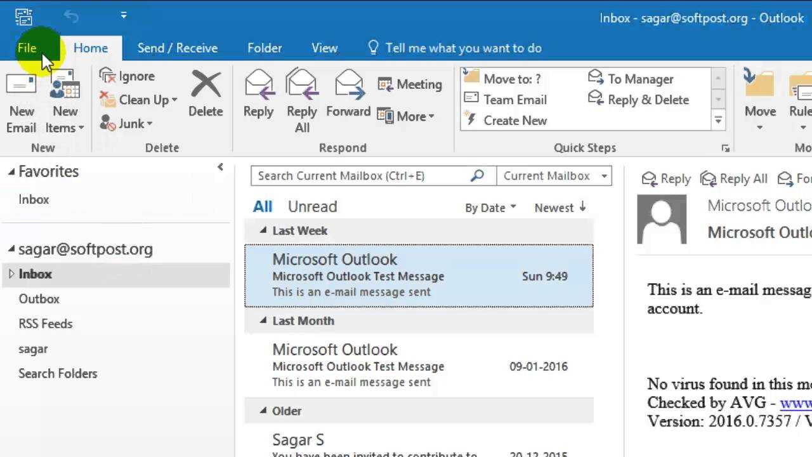Toggle the Newest sort order
This screenshot has width=812, height=457.
(560, 208)
